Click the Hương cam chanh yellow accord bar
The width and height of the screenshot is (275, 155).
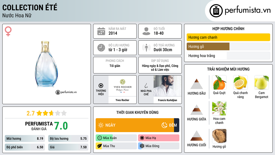tap(228, 37)
